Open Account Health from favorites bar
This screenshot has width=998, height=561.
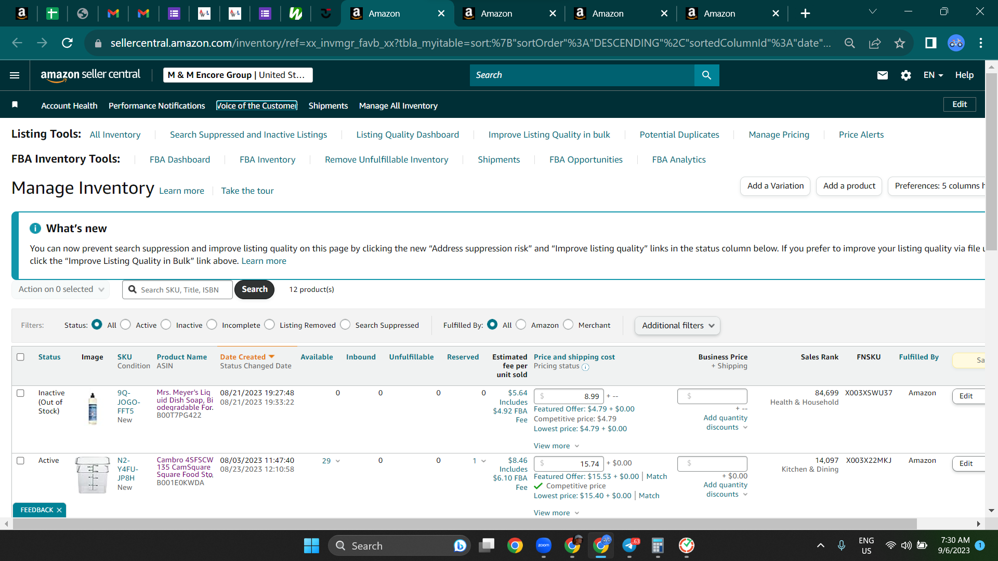[69, 105]
